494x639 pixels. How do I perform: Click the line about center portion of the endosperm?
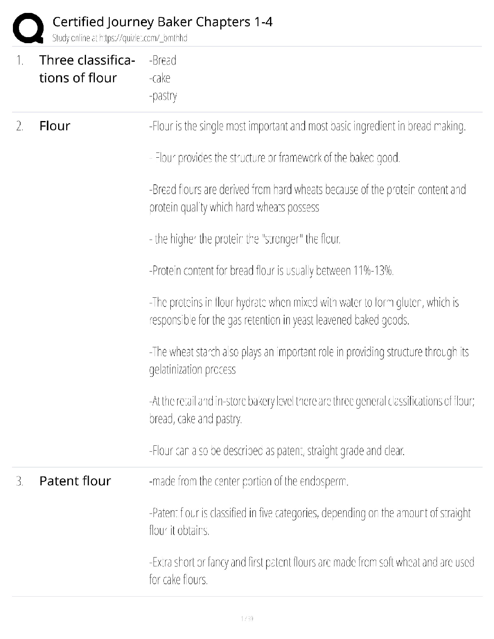click(x=249, y=481)
